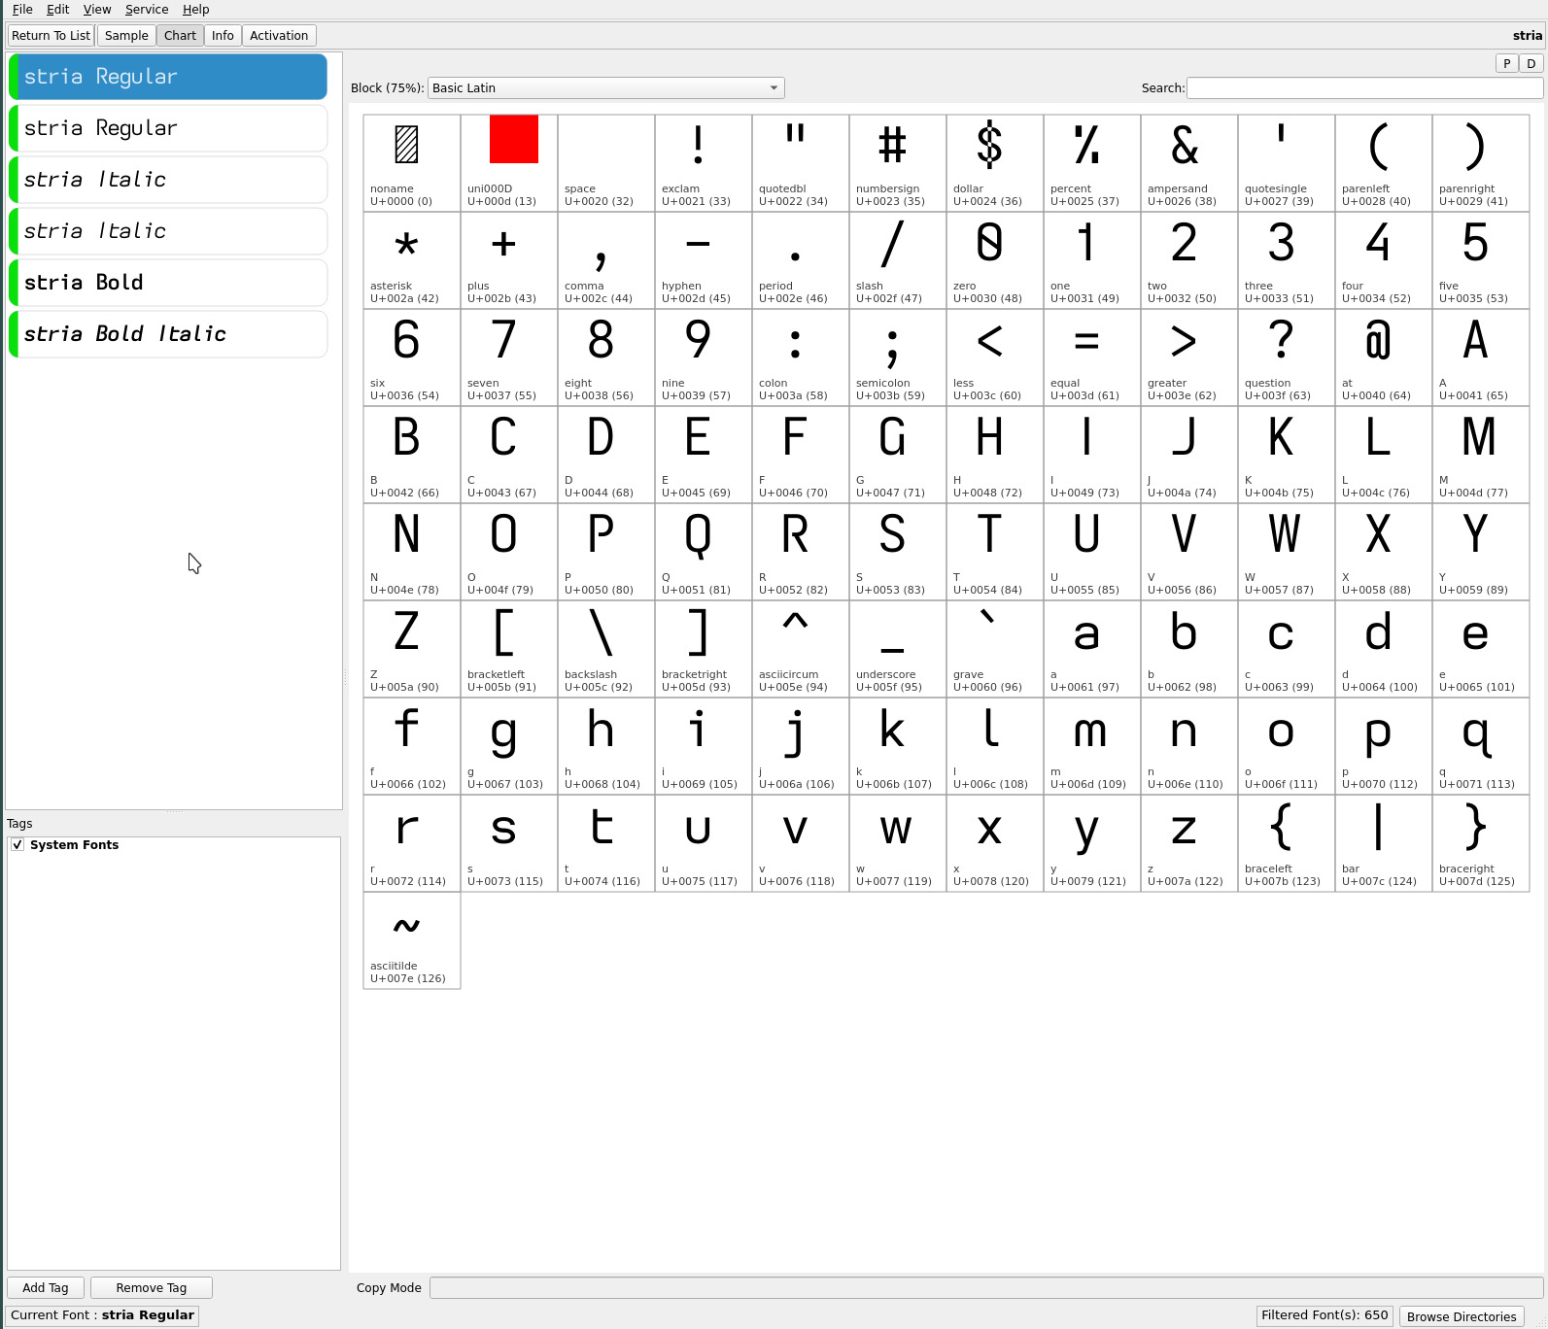Toggle the System Fonts tag checkbox
This screenshot has width=1548, height=1329.
point(17,844)
